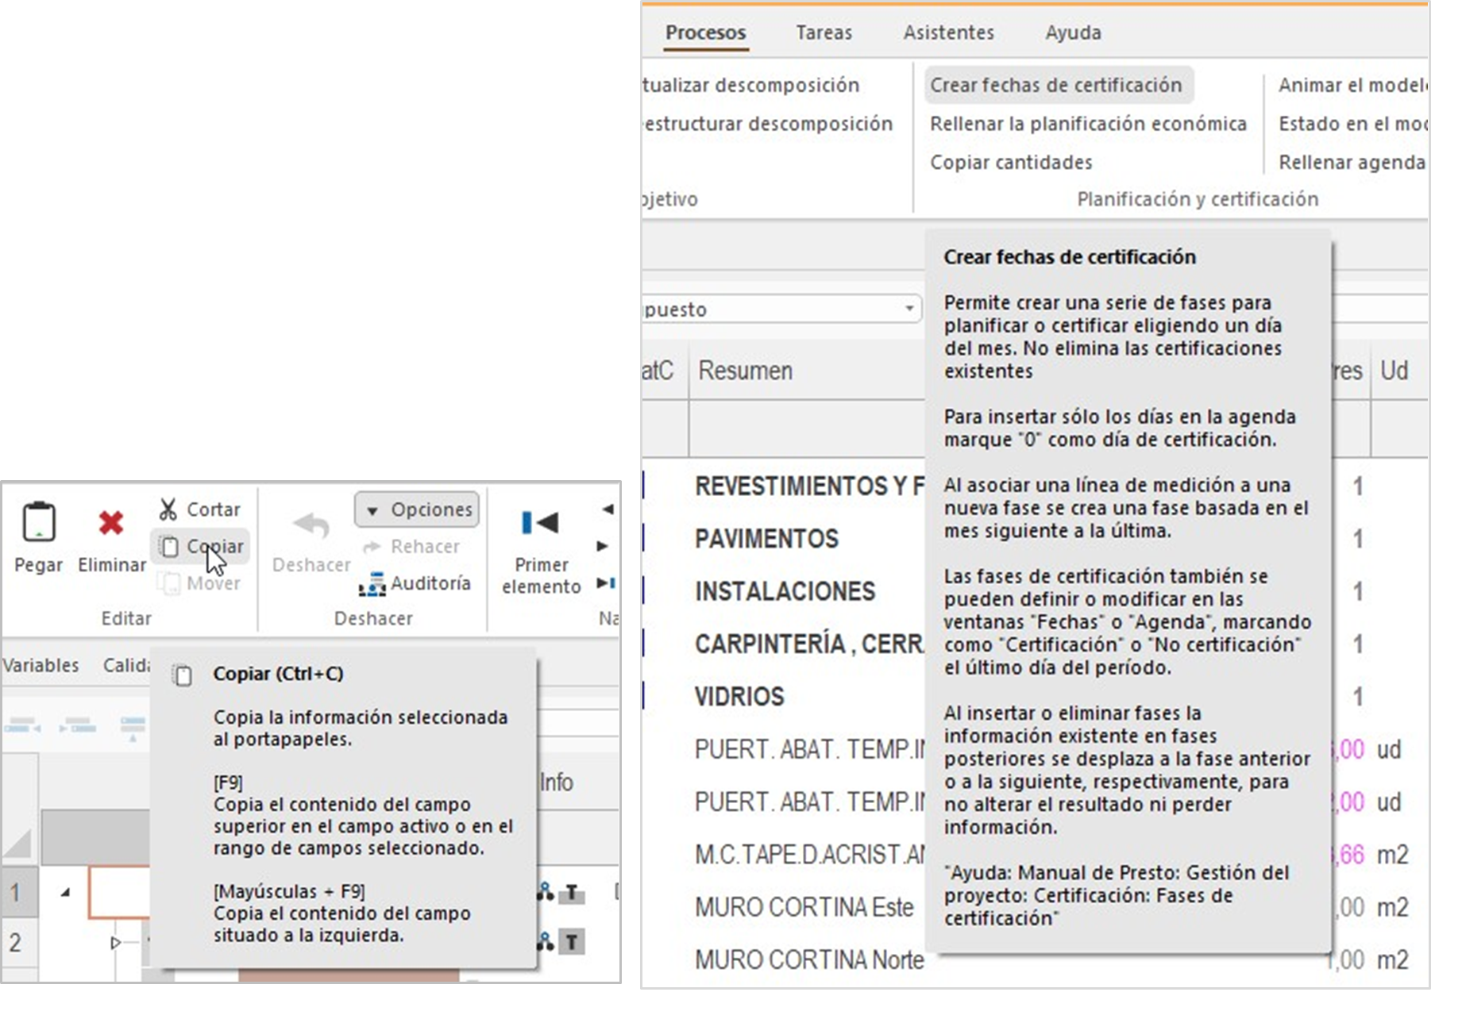
Task: Select the CARPINTERÍA, CERR row
Action: point(809,644)
